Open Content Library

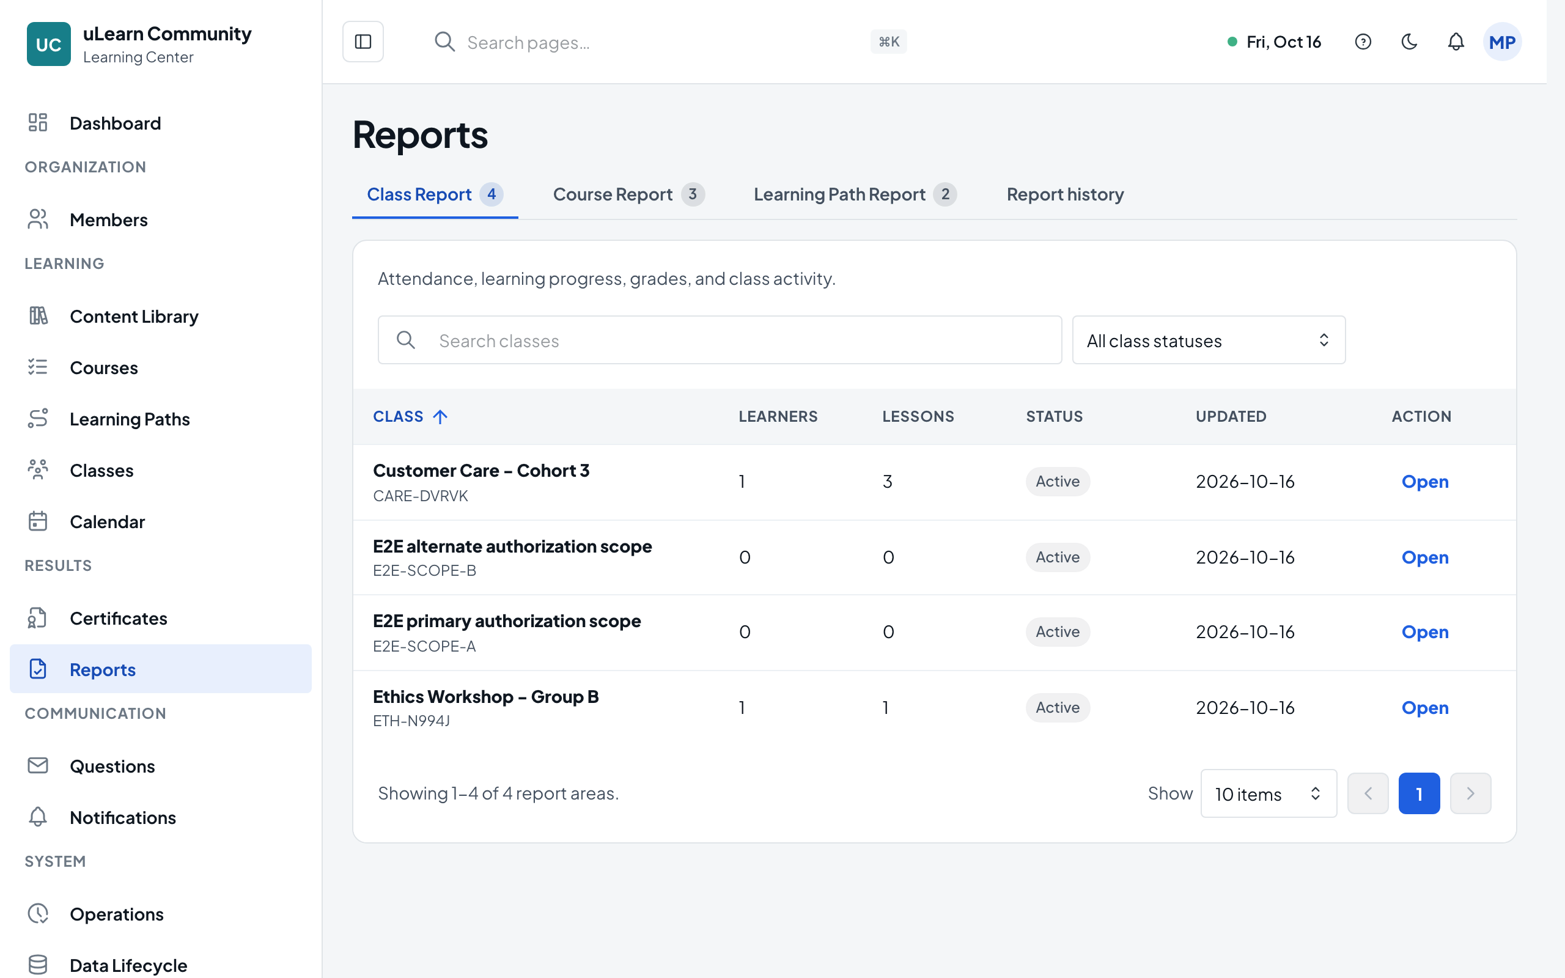tap(160, 316)
